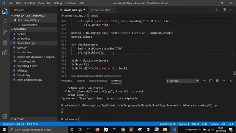Change language mode Python in status bar
Image resolution: width=236 pixels, height=133 pixels.
click(215, 124)
